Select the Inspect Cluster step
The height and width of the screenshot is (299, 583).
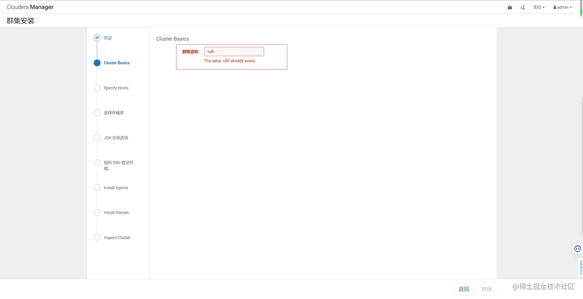click(117, 238)
